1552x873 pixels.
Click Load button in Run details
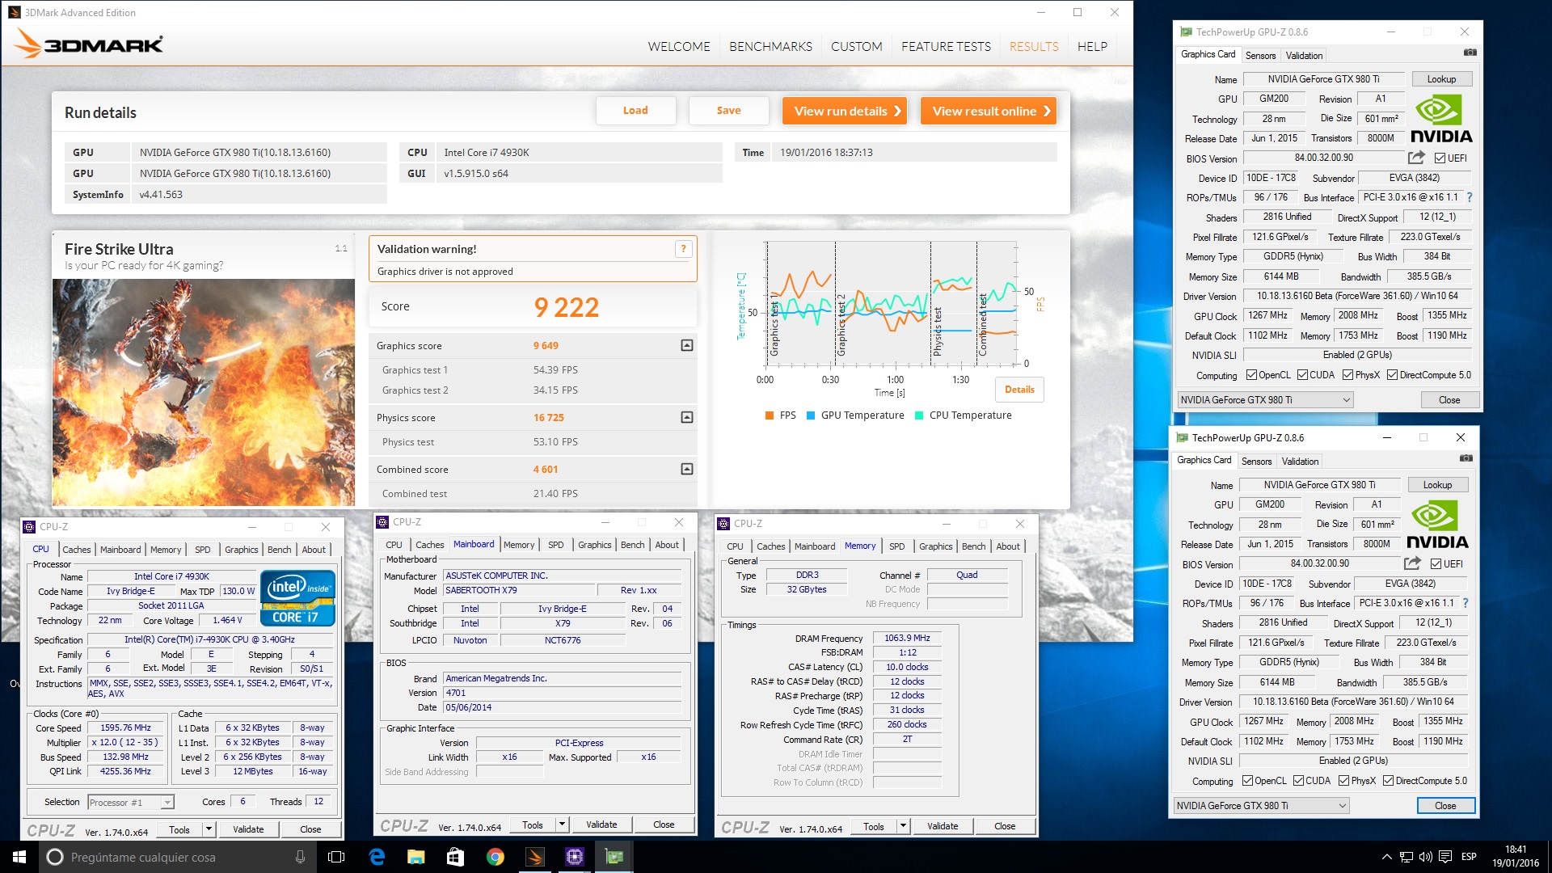(x=635, y=111)
